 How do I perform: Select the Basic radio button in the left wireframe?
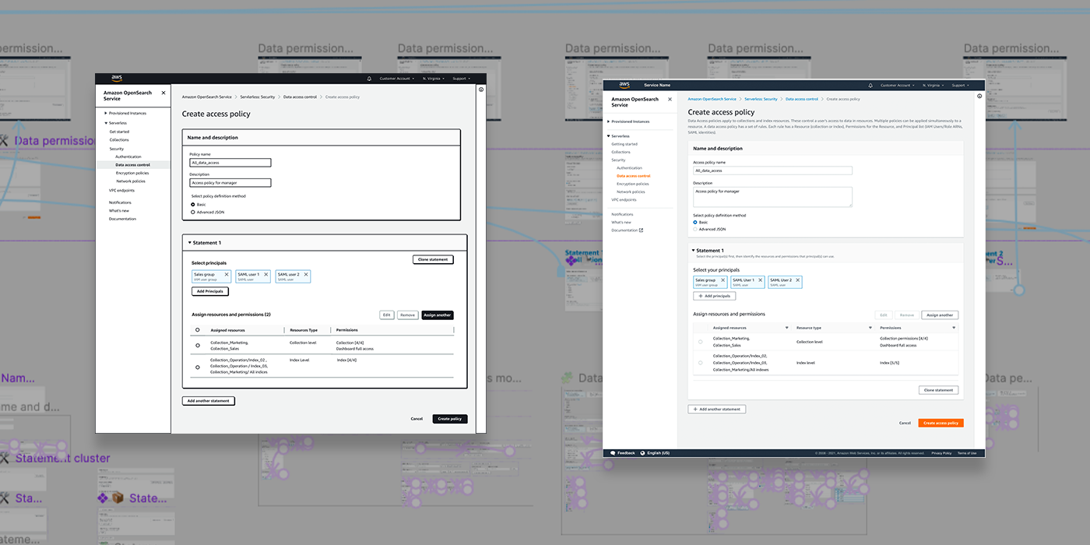193,205
